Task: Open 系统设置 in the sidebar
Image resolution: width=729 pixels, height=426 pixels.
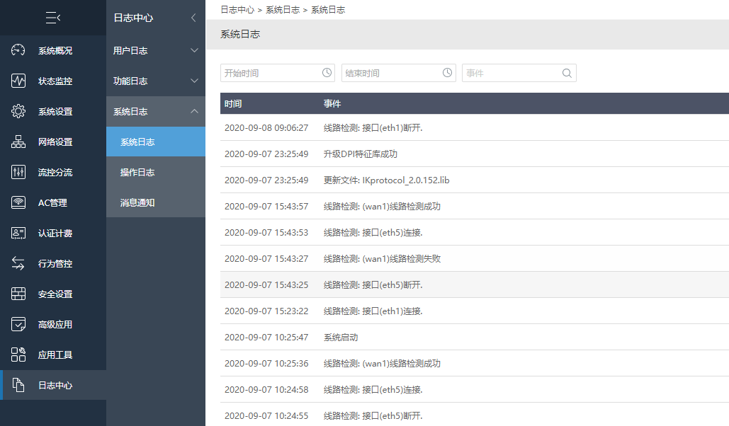Action: click(53, 111)
